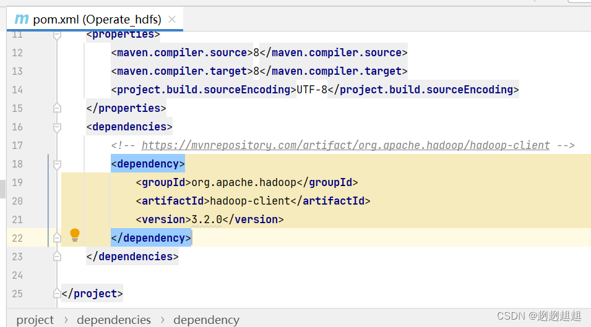The image size is (591, 327).
Task: Click 'dependencies' in the breadcrumb bar
Action: [x=114, y=320]
